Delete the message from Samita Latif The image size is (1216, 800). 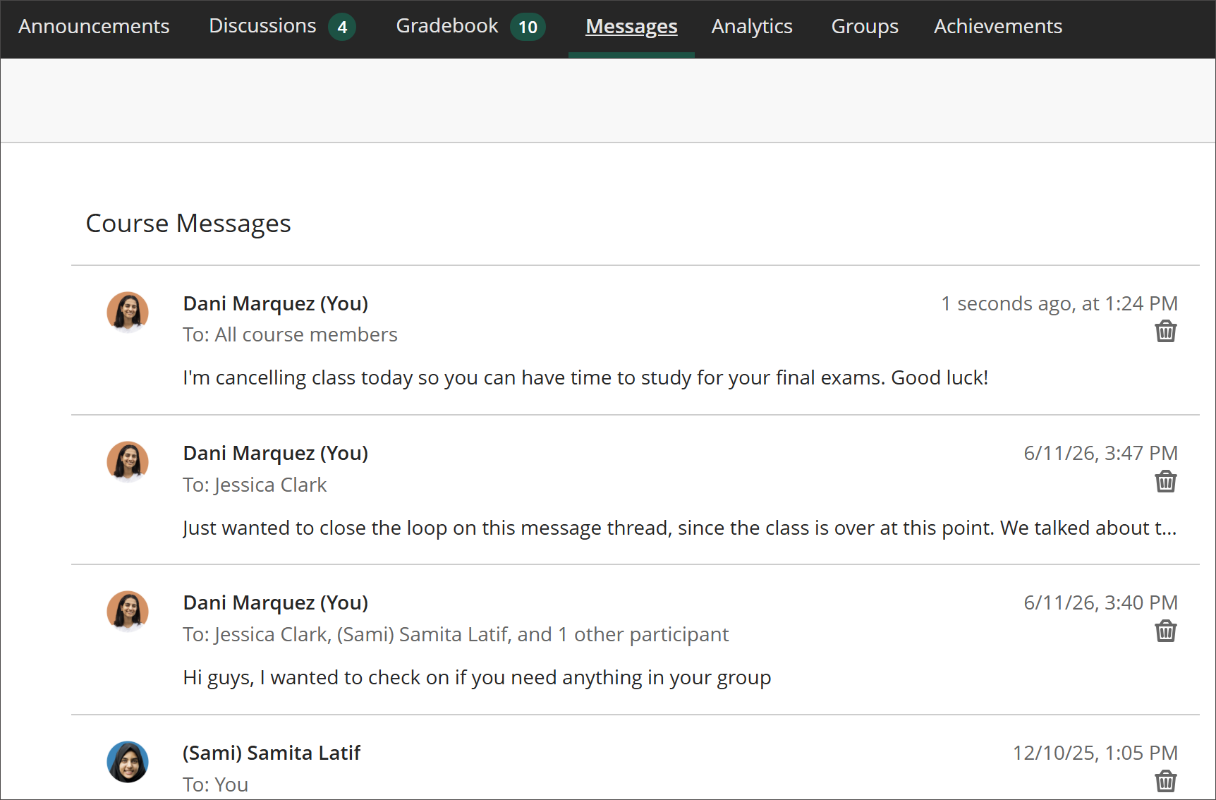pos(1165,781)
